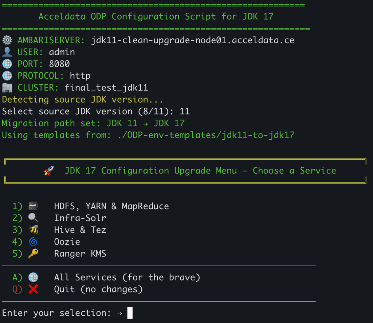Click the Quit (no changes) option
Image resolution: width=373 pixels, height=323 pixels.
click(x=98, y=289)
